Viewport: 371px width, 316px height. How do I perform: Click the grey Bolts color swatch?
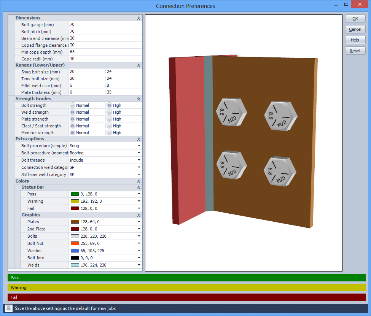(75, 236)
